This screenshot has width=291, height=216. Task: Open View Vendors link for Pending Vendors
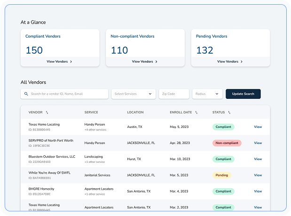tap(228, 62)
